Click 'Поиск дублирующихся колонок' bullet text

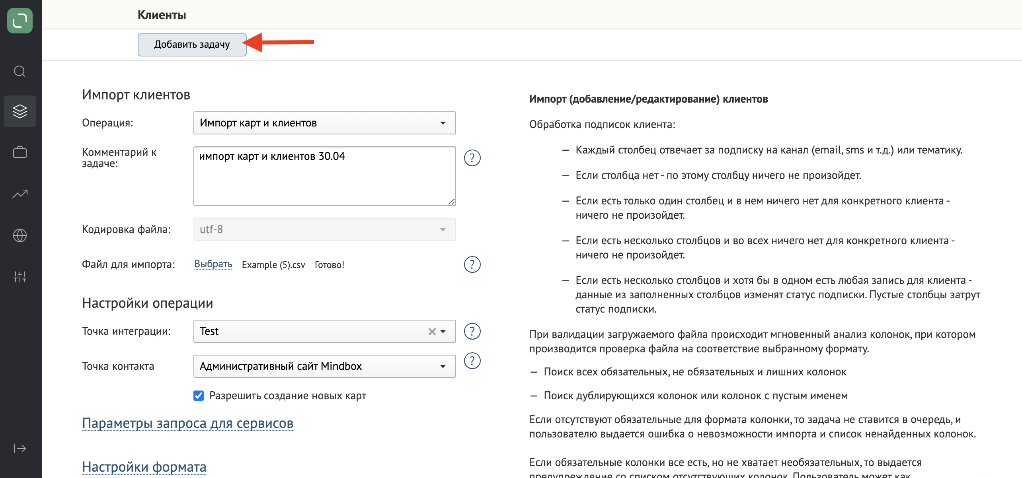(x=696, y=396)
